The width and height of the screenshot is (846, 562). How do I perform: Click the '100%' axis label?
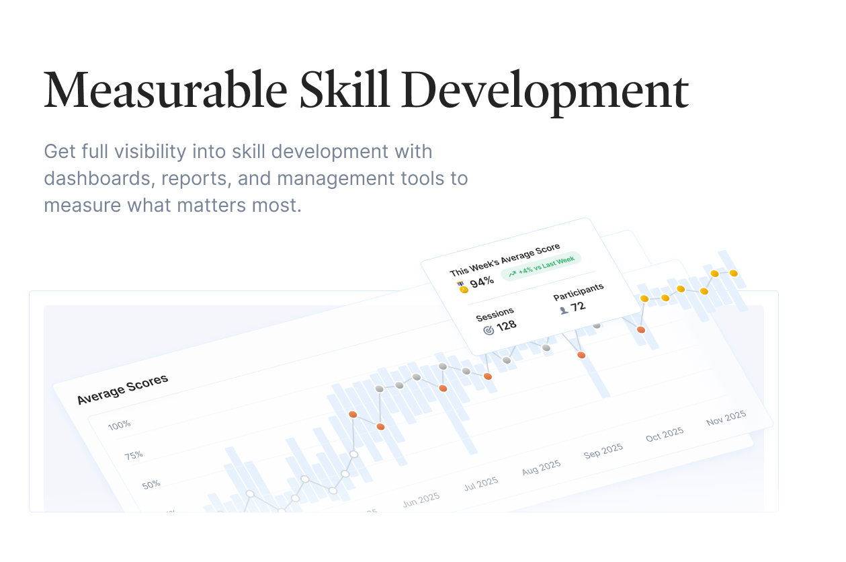[119, 426]
